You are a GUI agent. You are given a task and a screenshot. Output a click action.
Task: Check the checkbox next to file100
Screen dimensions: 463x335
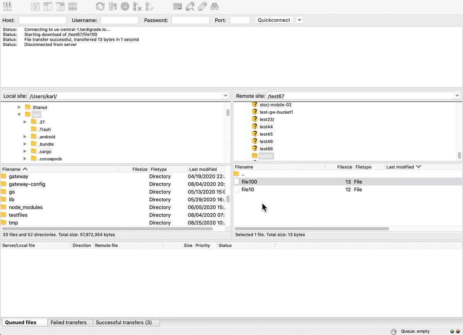pyautogui.click(x=237, y=182)
